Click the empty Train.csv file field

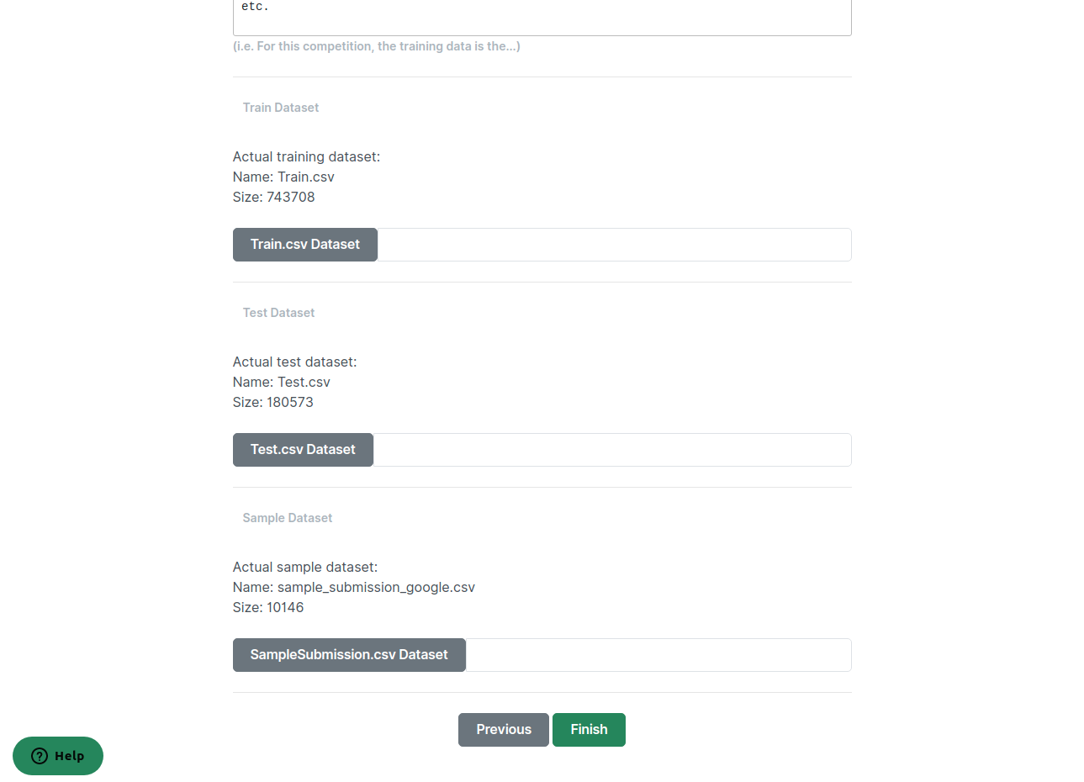pos(613,245)
